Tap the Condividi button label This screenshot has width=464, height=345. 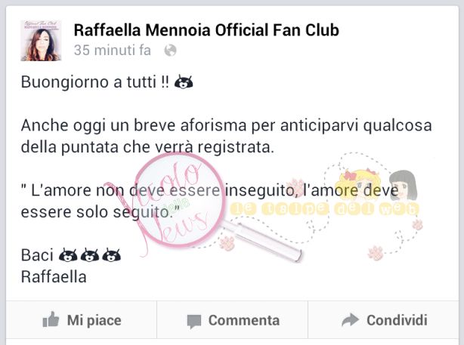tap(397, 320)
